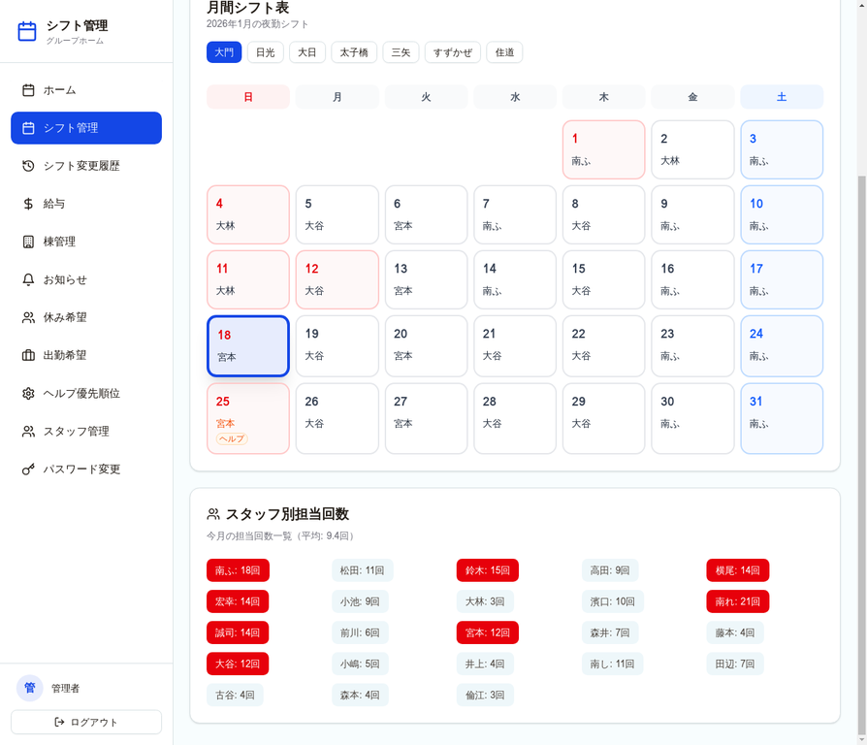Click the dollar icon for 給与

(28, 204)
